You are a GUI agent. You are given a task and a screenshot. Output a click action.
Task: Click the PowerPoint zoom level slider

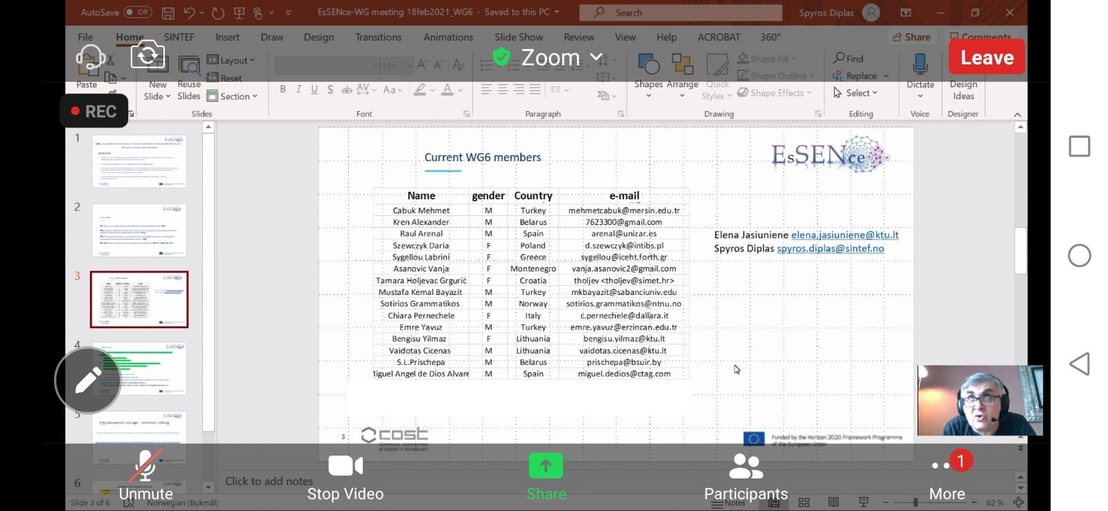click(x=915, y=502)
